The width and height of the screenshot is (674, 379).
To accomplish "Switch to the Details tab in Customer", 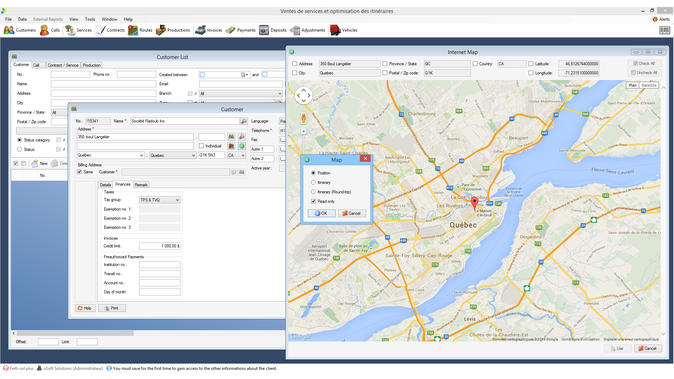I will (105, 185).
